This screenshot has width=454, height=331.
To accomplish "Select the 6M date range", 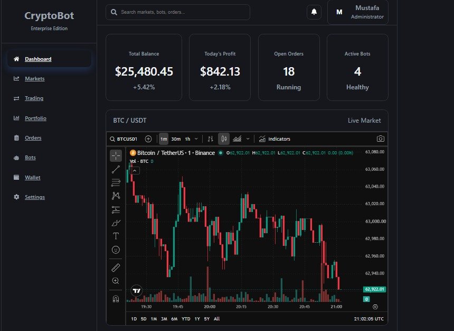I will (x=174, y=319).
